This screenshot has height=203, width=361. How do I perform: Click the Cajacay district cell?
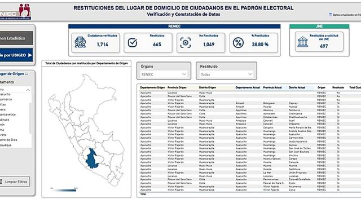click(293, 103)
